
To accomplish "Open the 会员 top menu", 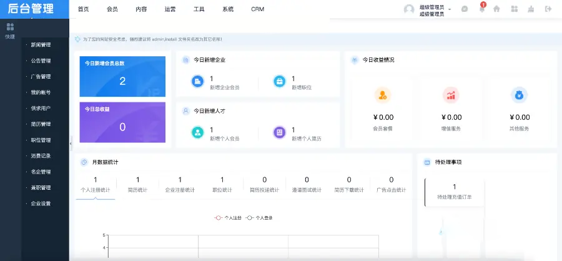I will [112, 9].
